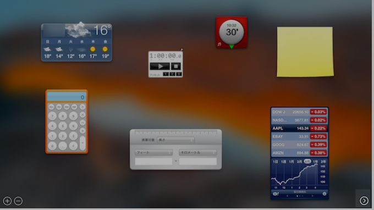Open the conversion type dropdown in unit converter

pyautogui.click(x=176, y=140)
